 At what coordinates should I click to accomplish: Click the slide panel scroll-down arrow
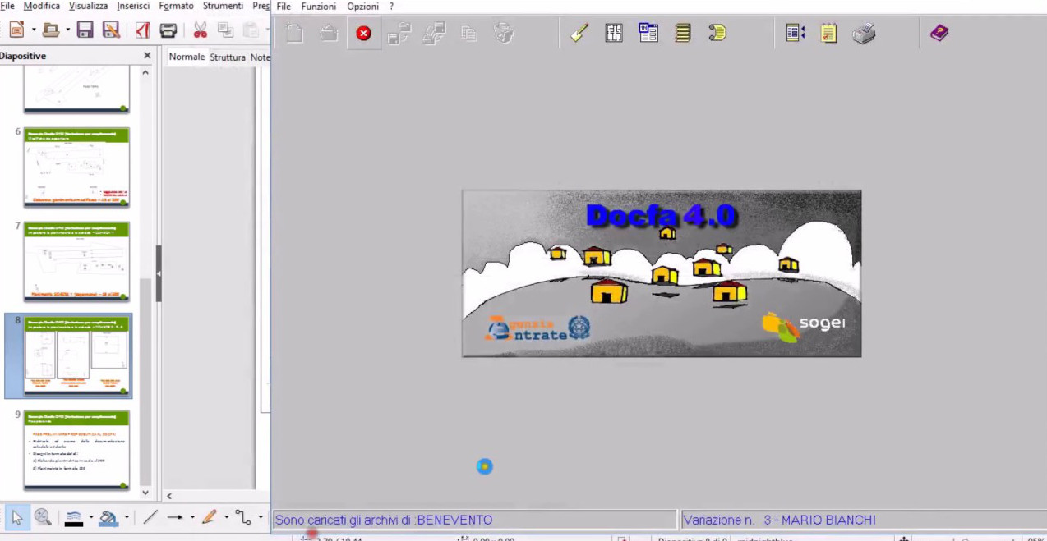click(x=145, y=493)
